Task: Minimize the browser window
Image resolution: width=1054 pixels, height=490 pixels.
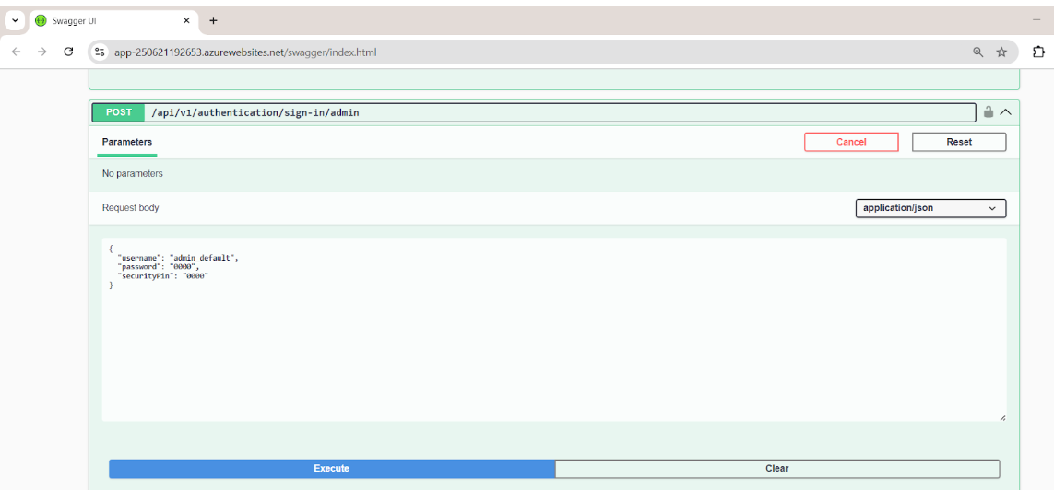Action: coord(1036,20)
